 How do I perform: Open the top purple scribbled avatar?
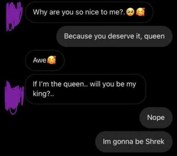[x=14, y=16]
